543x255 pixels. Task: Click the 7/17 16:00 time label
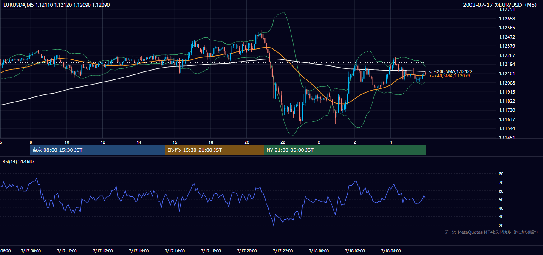point(175,251)
